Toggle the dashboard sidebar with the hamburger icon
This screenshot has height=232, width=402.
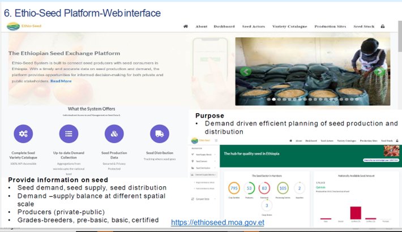[x=216, y=140]
